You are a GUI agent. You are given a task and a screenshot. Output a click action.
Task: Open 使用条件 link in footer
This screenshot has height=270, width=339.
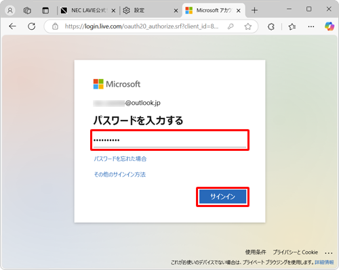[x=256, y=252]
